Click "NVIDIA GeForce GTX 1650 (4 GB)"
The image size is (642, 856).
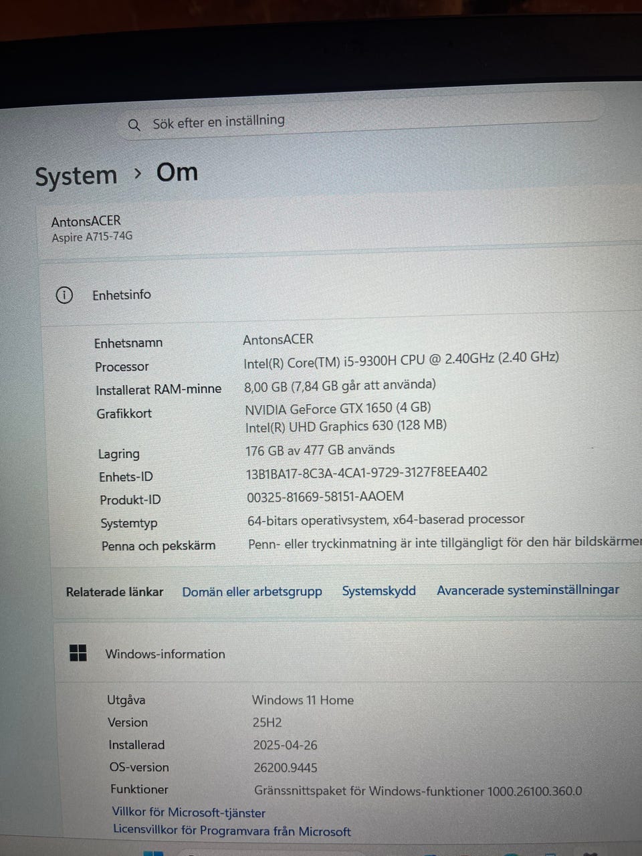pyautogui.click(x=338, y=408)
